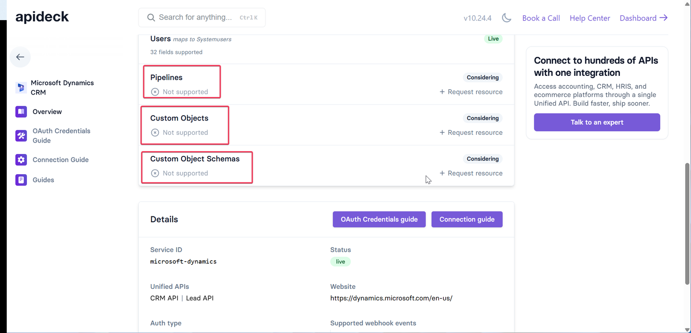Click the OAuth Credentials Guide tools icon
Viewport: 691px width, 333px height.
[x=21, y=136]
